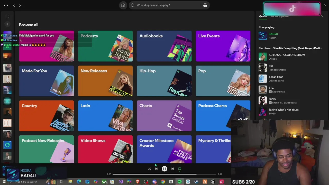Open Unreal Engine from taskbar

tap(213, 182)
